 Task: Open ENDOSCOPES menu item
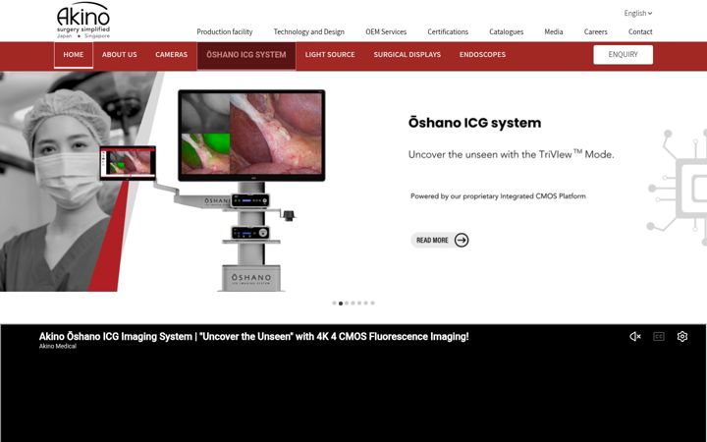click(482, 55)
